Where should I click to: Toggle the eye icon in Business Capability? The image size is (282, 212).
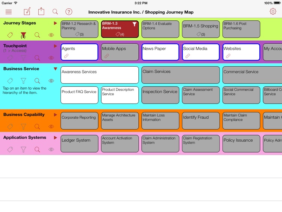51,127
